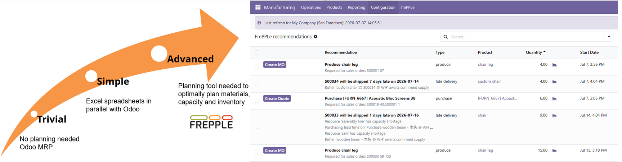Click Create Quote button
622x162 pixels.
(277, 98)
